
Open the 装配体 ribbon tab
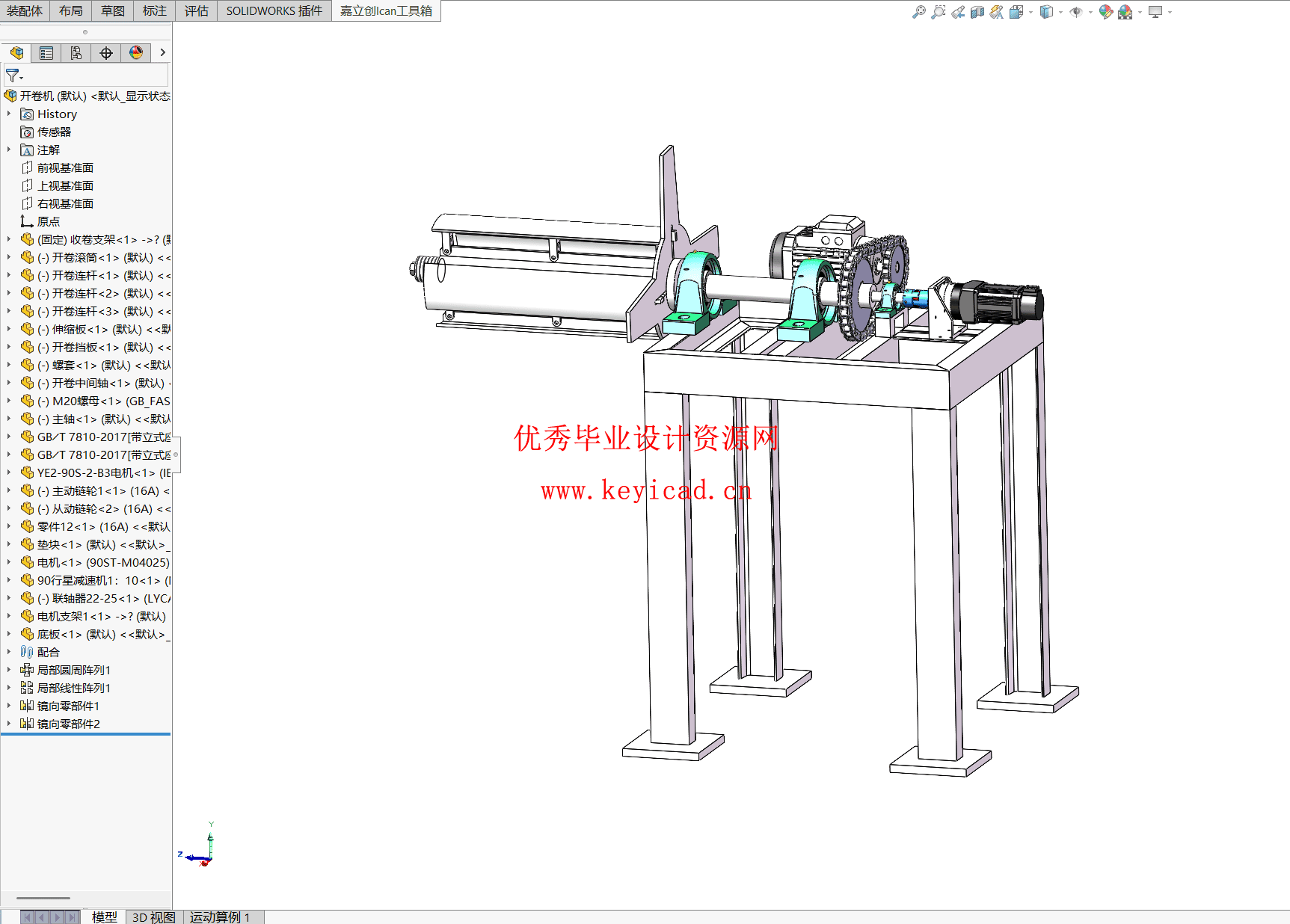[x=25, y=10]
